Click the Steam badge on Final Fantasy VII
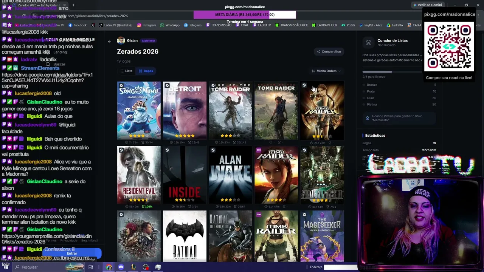This screenshot has height=272, width=484. tap(304, 150)
